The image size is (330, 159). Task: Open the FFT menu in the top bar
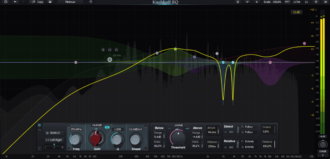(287, 2)
